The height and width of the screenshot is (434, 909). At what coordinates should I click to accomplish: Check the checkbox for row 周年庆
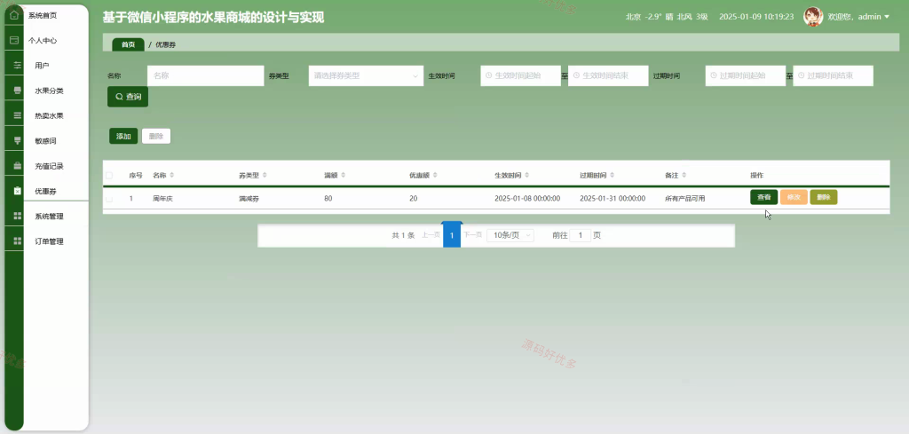click(109, 198)
